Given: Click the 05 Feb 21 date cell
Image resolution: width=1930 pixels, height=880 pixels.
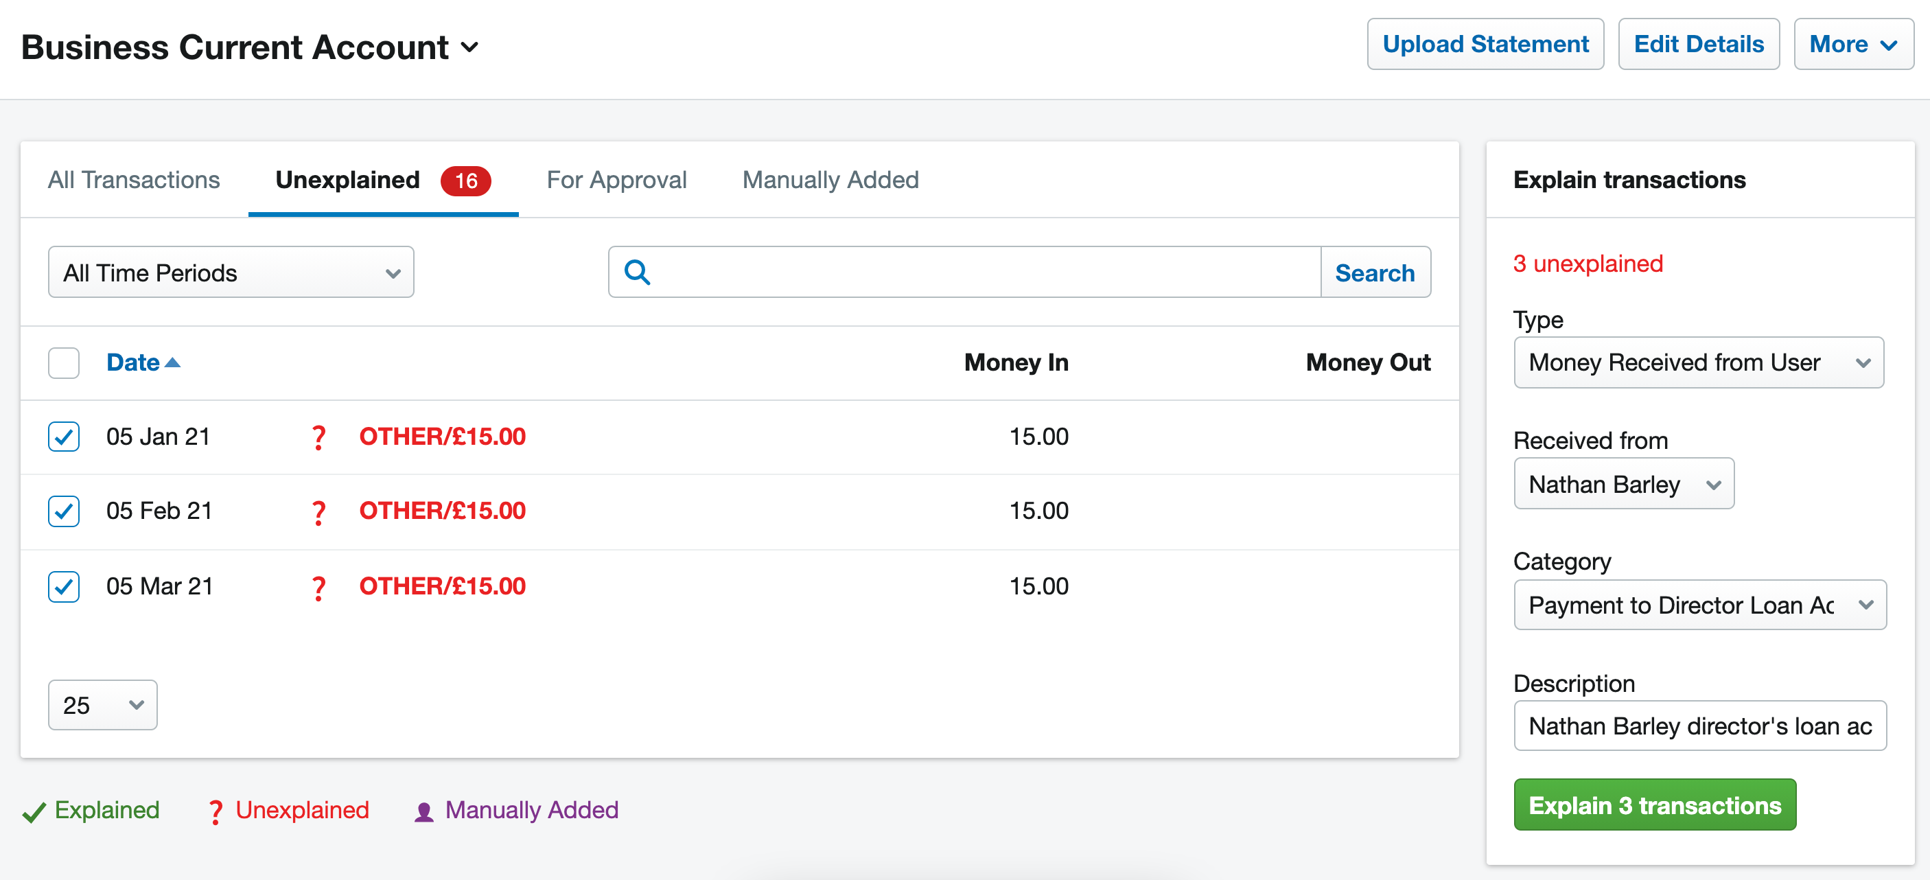Looking at the screenshot, I should point(159,511).
